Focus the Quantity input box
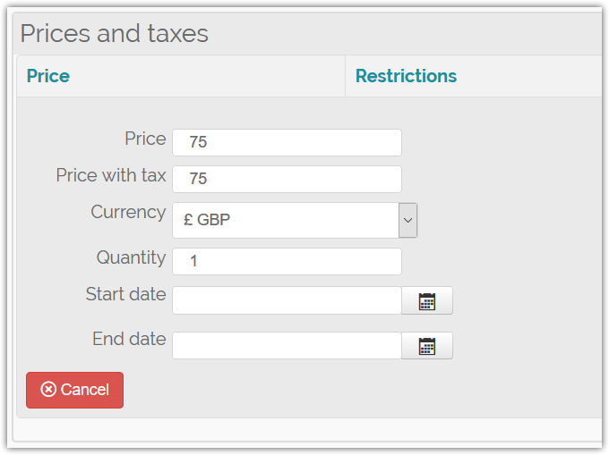The image size is (609, 455). tap(287, 262)
